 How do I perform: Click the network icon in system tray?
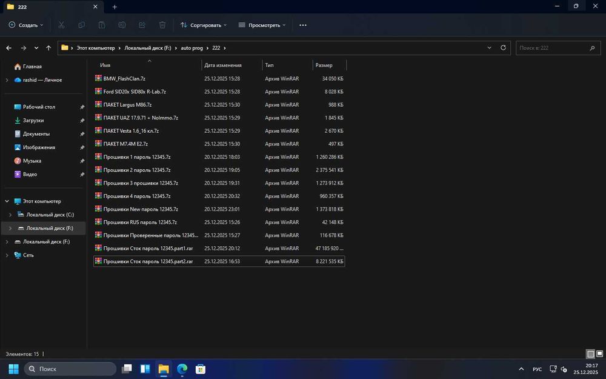coord(553,369)
